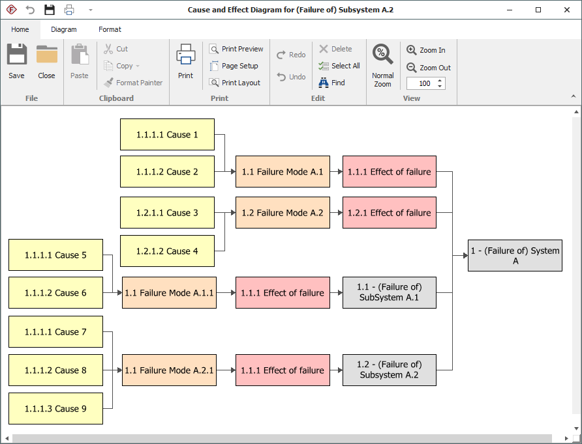Click the zoom percentage input field
This screenshot has height=444, width=582.
point(421,83)
